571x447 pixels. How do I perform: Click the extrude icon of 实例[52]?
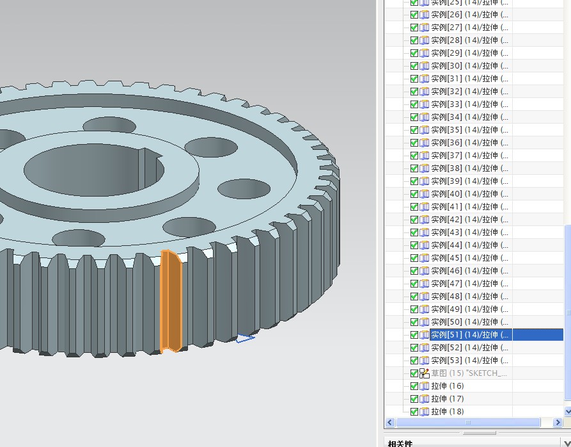tap(424, 348)
